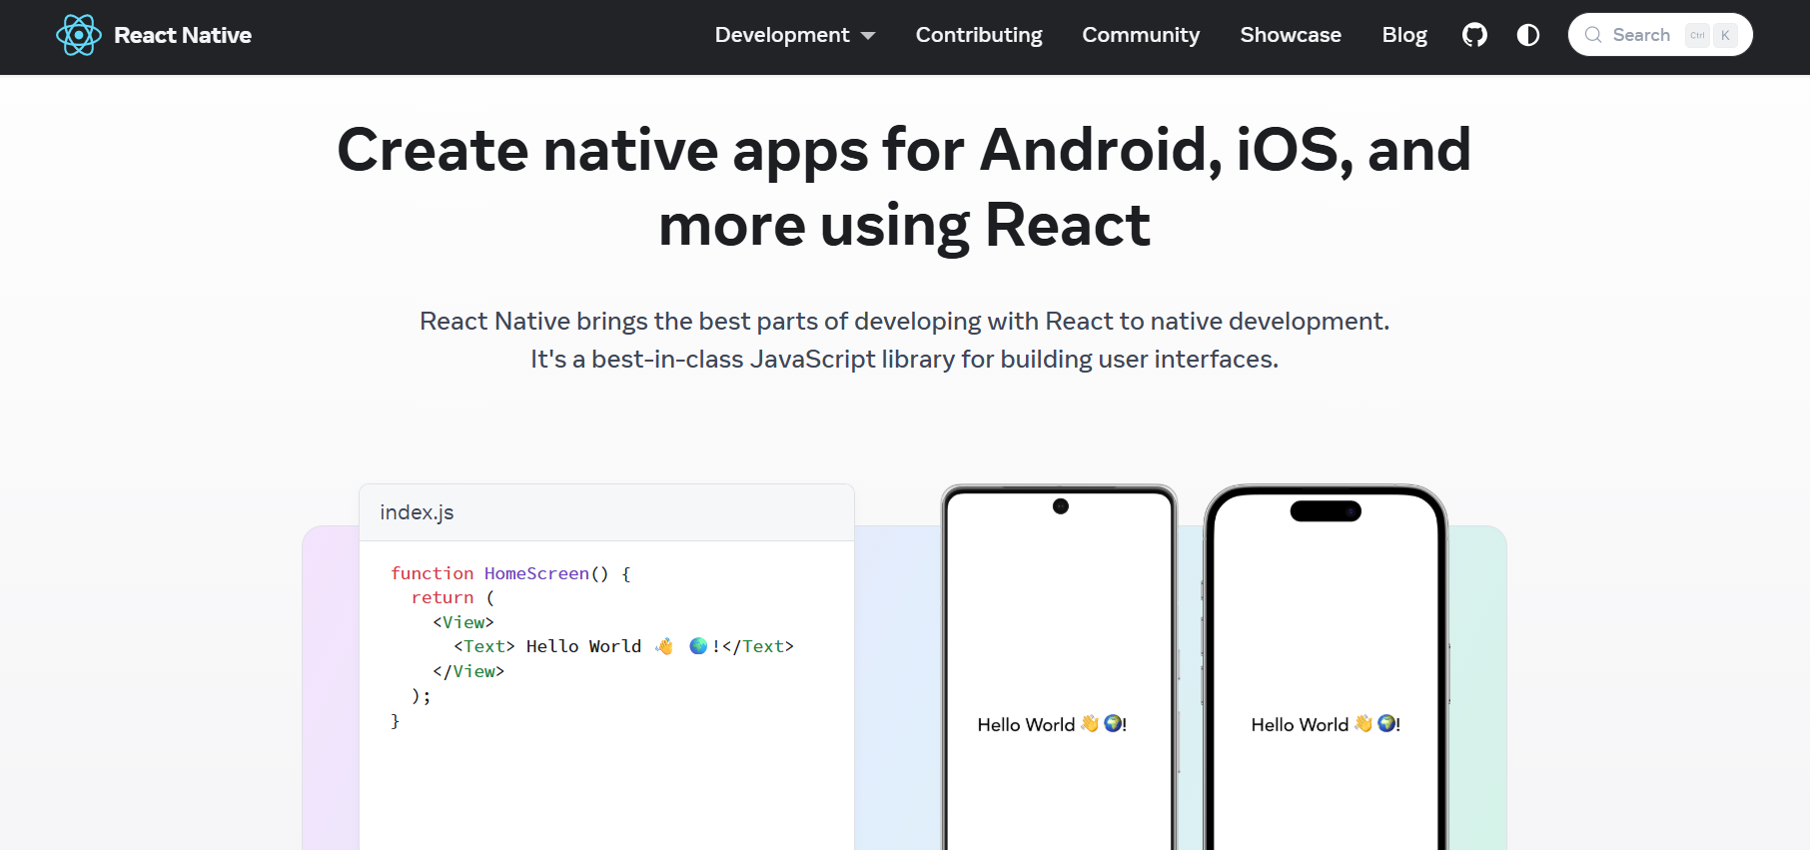Click the waving hand emoji in code
The width and height of the screenshot is (1810, 850).
point(664,646)
